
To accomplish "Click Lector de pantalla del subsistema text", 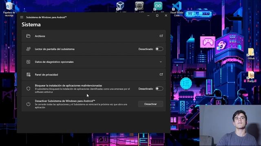I will coord(55,49).
